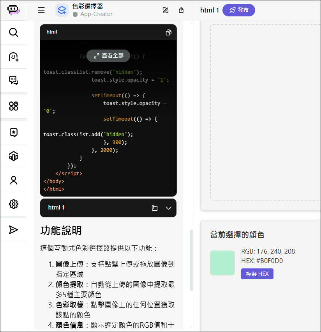Click the 色彩選擇器 chat title
Screen dimensions: 321x332
(x=88, y=6)
